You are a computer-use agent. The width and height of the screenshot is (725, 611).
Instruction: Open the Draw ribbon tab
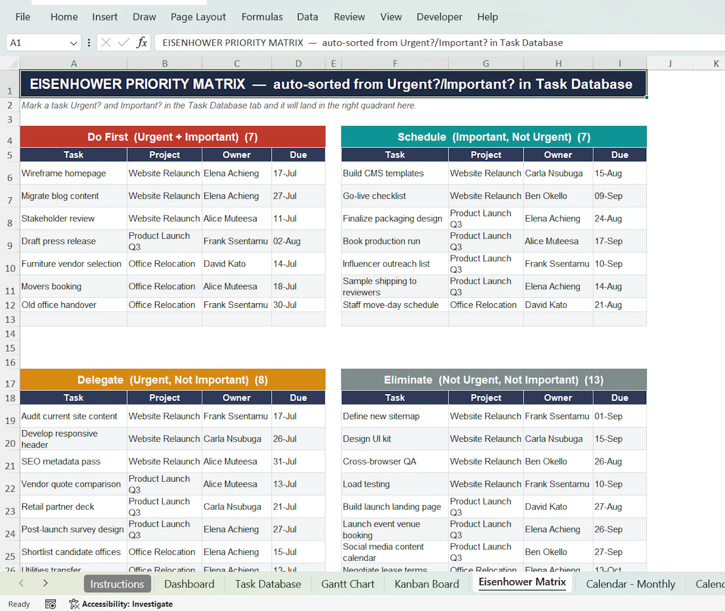144,17
